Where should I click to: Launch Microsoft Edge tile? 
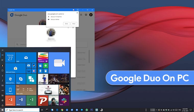10,79
